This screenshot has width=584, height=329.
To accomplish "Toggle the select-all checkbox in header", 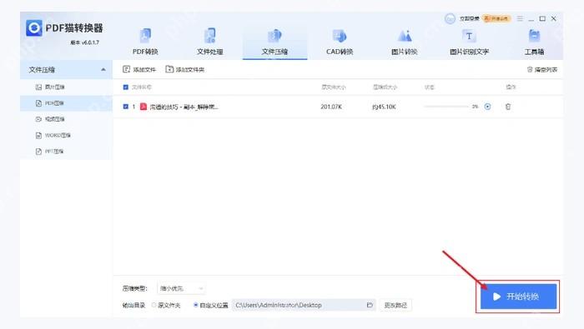I will [x=125, y=87].
